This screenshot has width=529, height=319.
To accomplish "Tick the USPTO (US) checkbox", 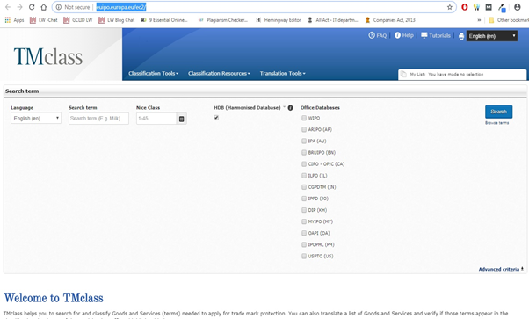I will [304, 256].
